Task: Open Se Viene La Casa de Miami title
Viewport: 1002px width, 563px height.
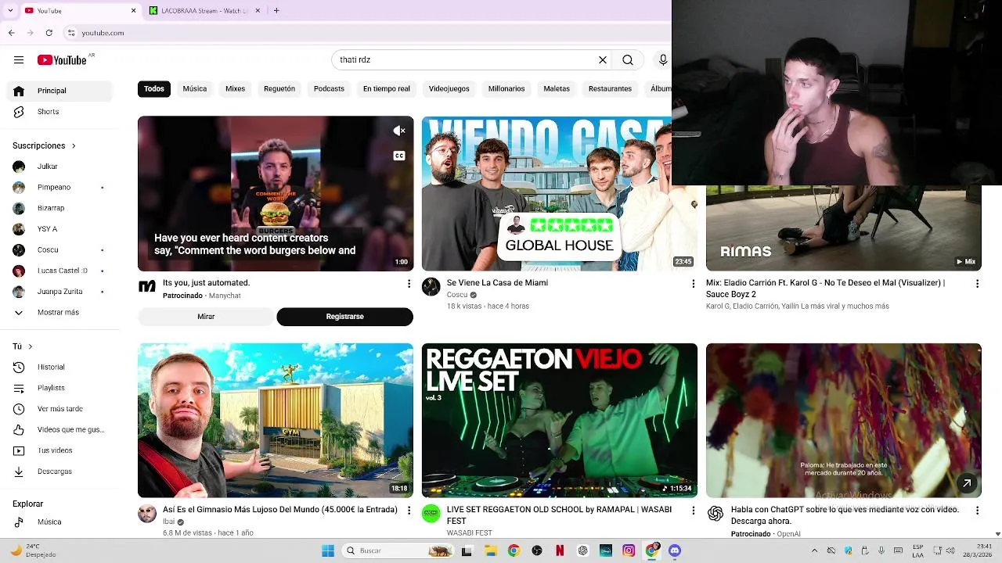Action: tap(497, 283)
